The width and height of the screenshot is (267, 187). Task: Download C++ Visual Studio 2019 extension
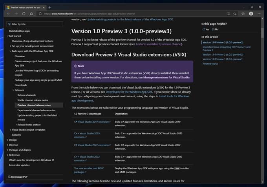tap(87, 135)
